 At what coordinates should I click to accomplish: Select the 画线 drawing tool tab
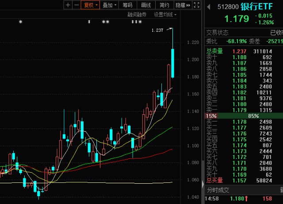pyautogui.click(x=146, y=5)
